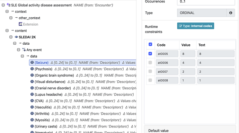Viewport: 239px width, 133px height.
Task: Collapse the other_context node
Action: coord(11,18)
